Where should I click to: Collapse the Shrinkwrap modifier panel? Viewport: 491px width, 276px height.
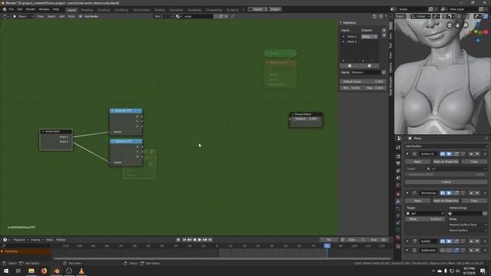click(x=407, y=193)
